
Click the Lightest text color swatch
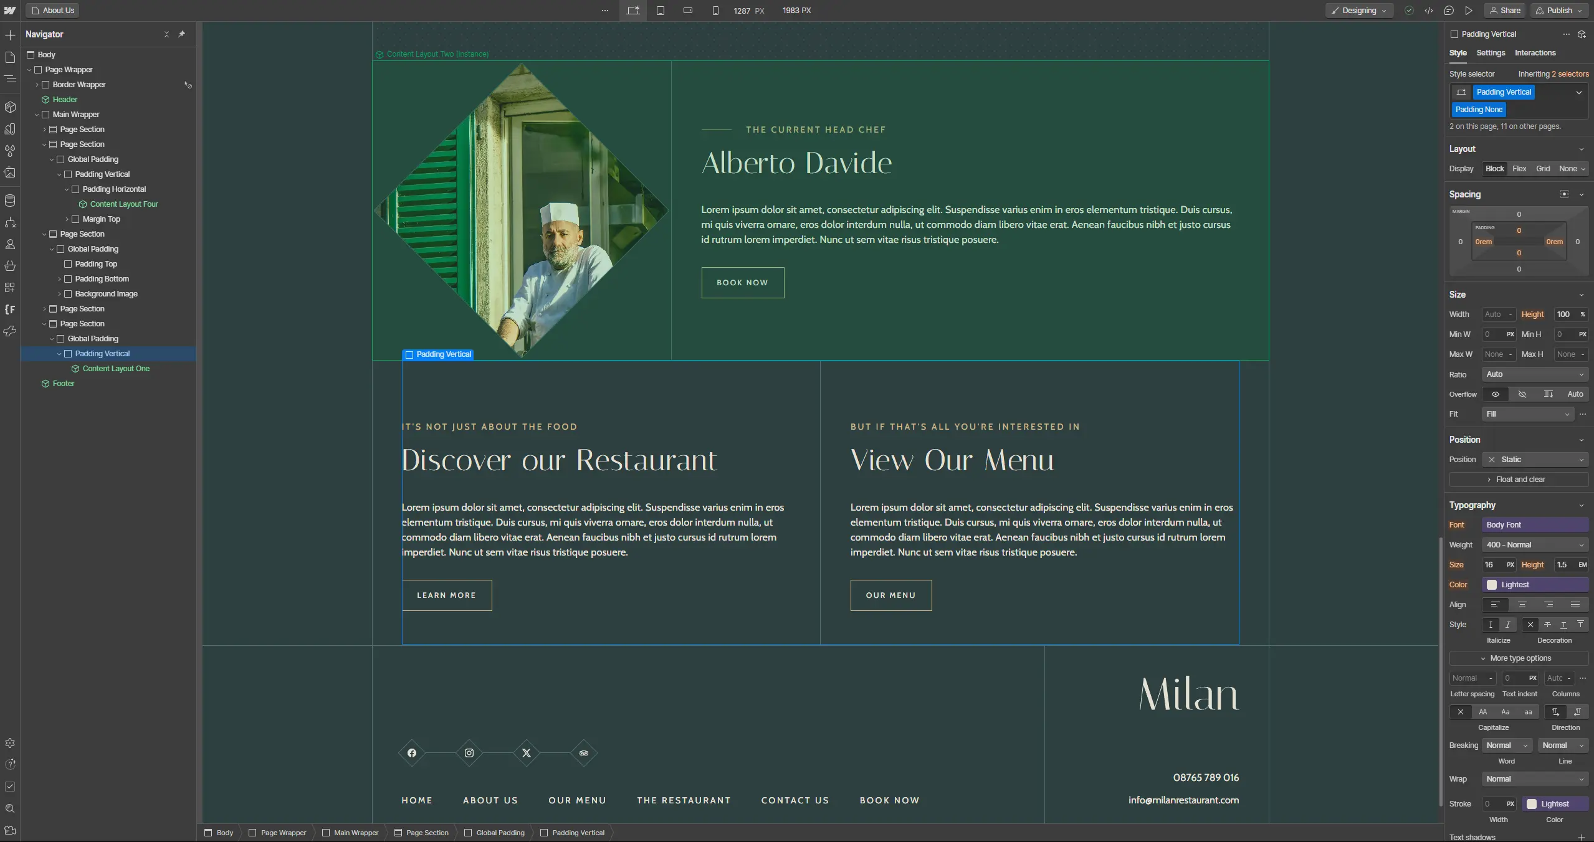1492,585
